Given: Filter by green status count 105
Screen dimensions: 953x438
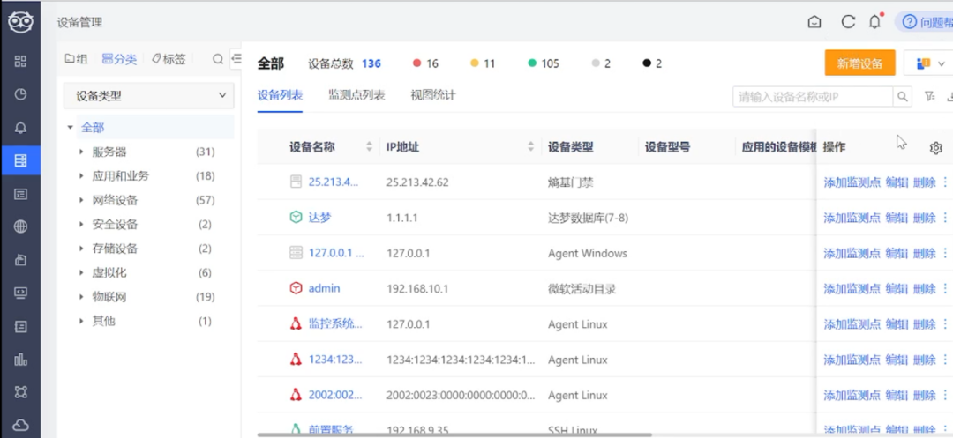Looking at the screenshot, I should 544,63.
